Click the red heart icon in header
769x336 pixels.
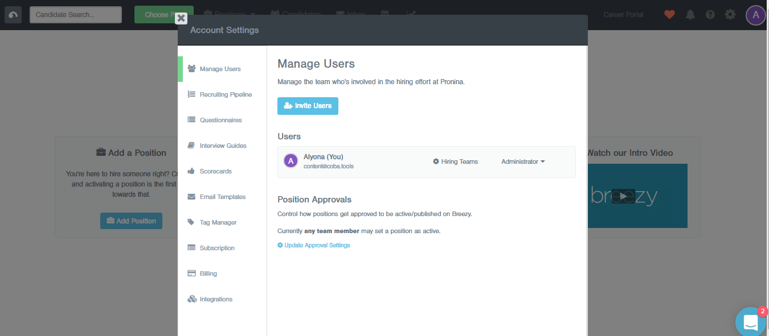pos(669,15)
